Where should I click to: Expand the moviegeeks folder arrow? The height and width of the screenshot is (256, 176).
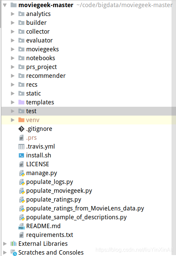[x=13, y=49]
